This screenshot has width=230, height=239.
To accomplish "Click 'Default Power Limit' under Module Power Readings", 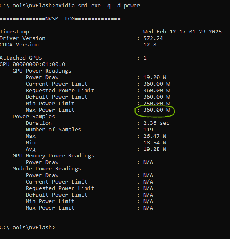I will tap(57, 195).
